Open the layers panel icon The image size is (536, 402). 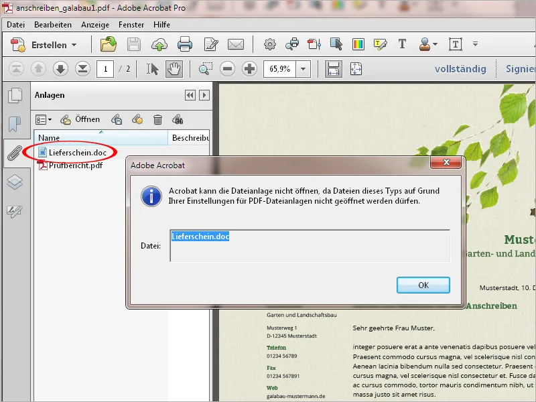tap(15, 182)
